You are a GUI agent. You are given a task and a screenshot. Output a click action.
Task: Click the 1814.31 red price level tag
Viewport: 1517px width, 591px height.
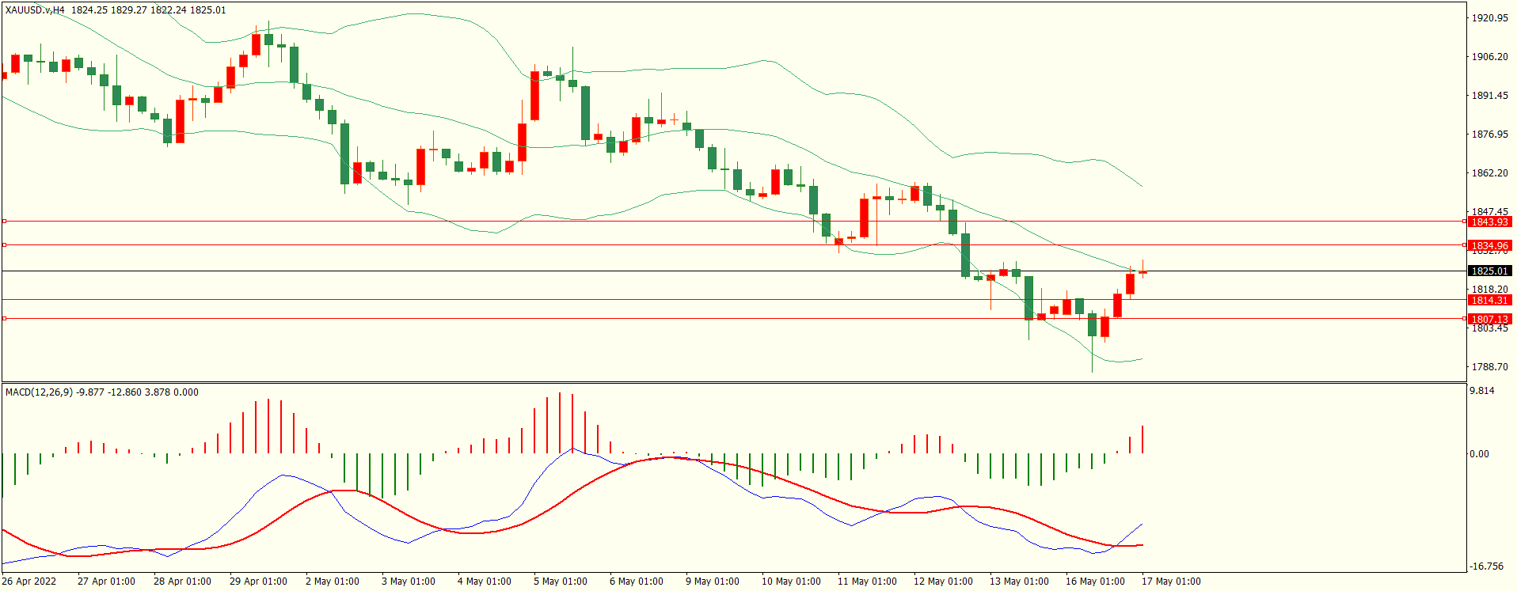point(1489,301)
